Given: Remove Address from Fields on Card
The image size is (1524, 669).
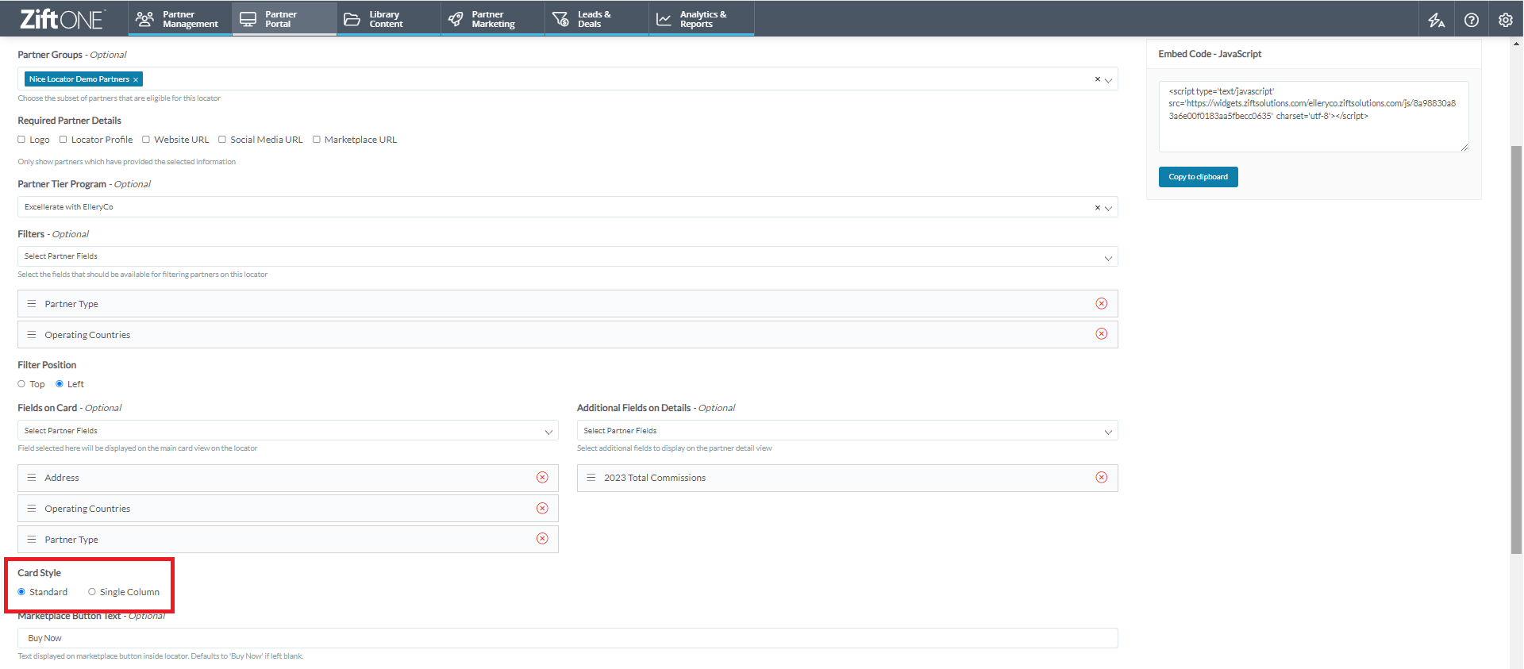Looking at the screenshot, I should [542, 477].
